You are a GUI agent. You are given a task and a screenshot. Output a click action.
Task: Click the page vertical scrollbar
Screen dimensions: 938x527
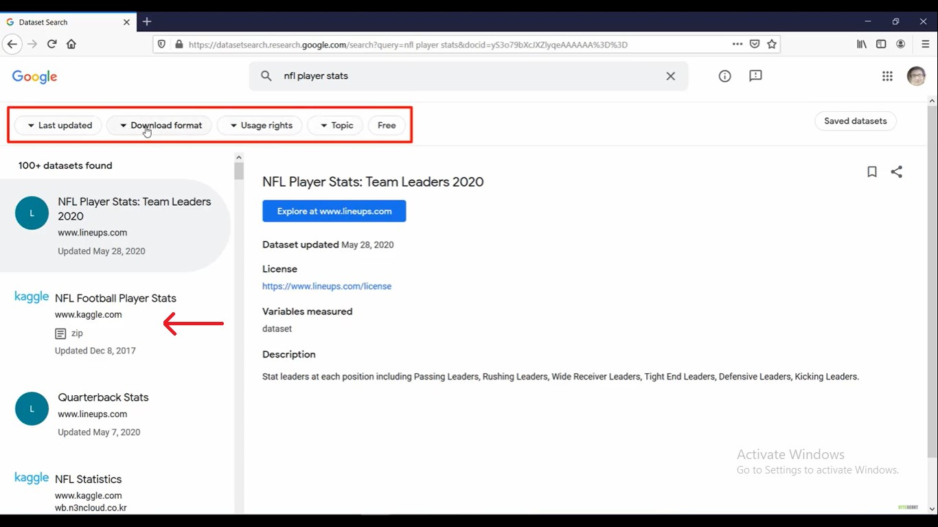pyautogui.click(x=932, y=281)
